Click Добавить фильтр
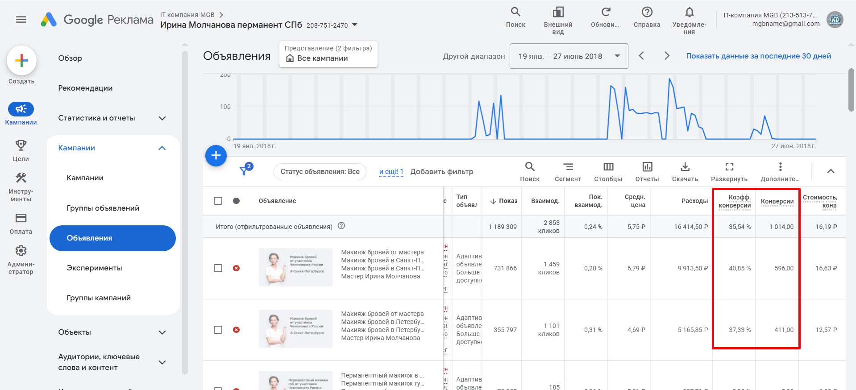Viewport: 856px width, 390px height. point(442,172)
